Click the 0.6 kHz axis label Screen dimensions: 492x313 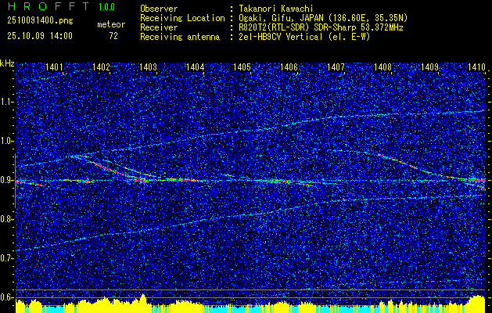[x=6, y=297]
